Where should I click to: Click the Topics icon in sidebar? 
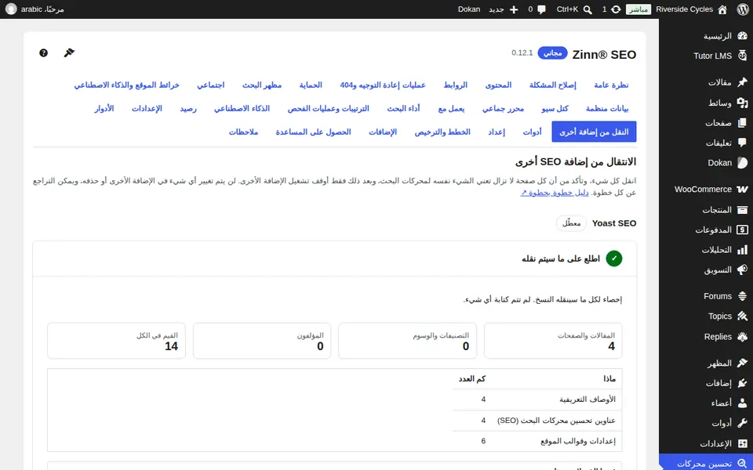pyautogui.click(x=743, y=316)
